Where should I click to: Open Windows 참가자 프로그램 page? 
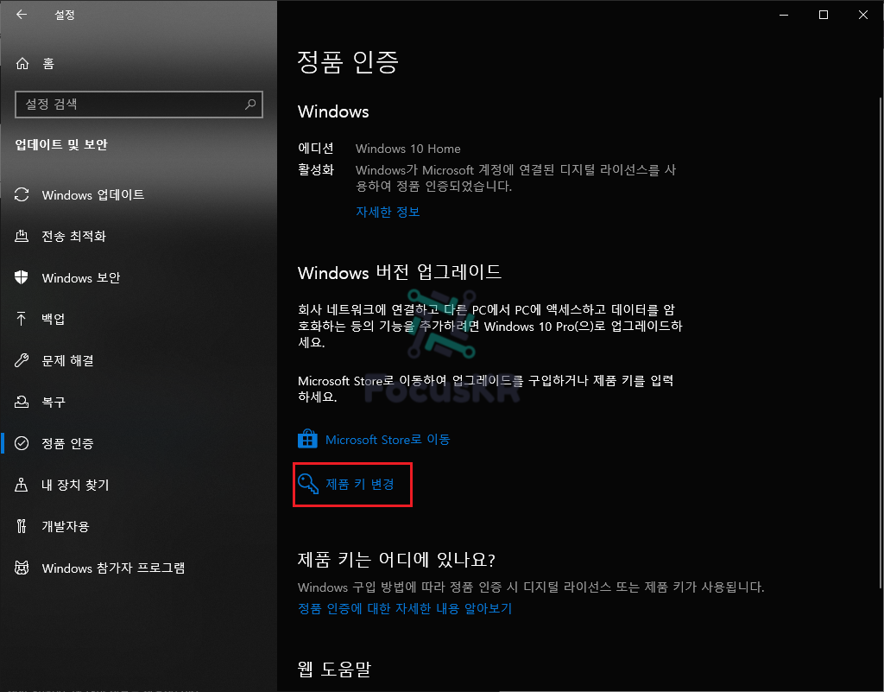point(138,568)
